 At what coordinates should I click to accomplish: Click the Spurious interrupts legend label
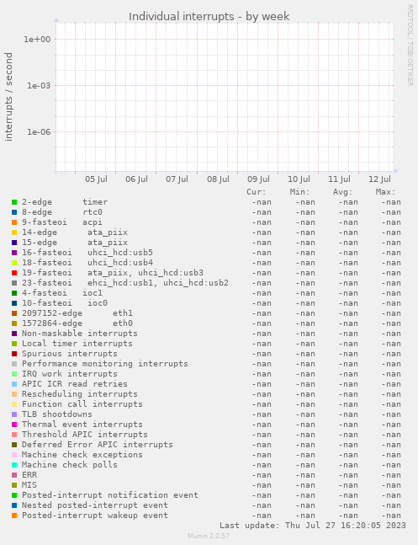(x=70, y=354)
